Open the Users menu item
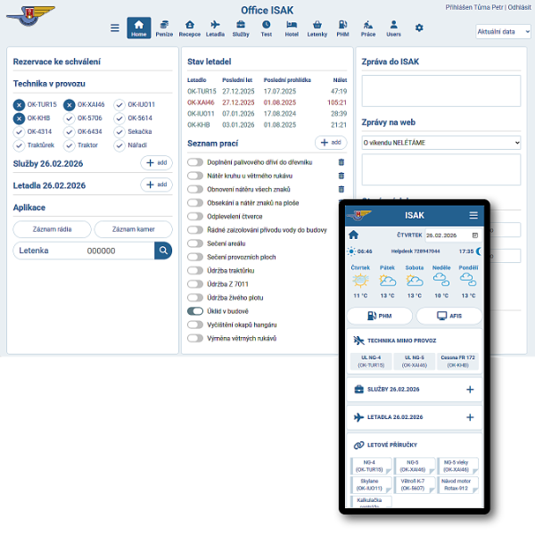535x535 pixels. (393, 28)
